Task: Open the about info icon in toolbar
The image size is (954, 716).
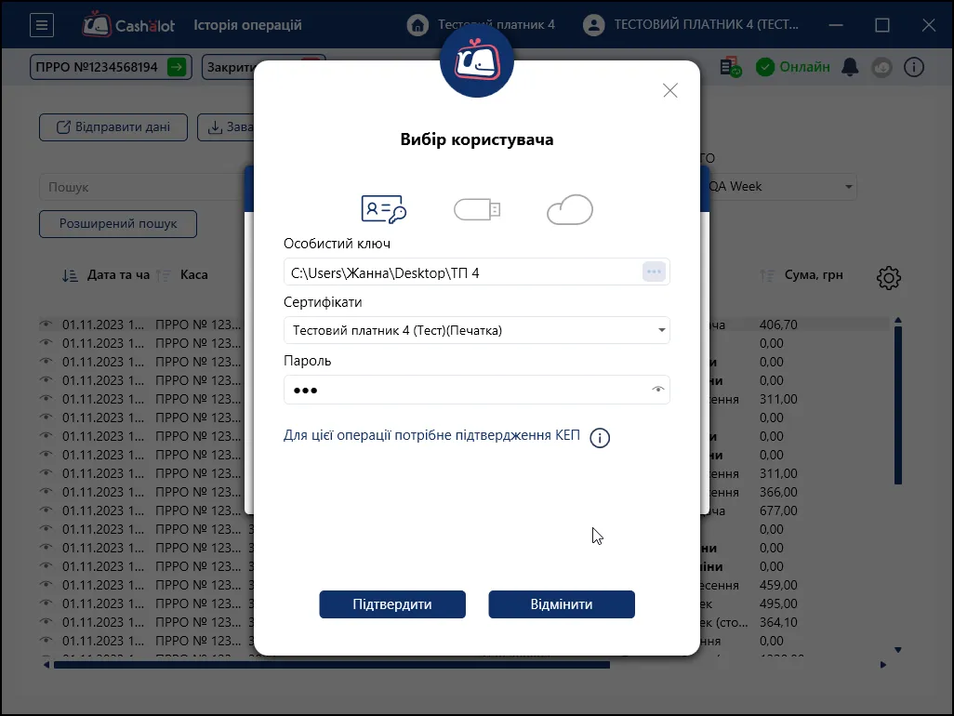Action: coord(913,67)
